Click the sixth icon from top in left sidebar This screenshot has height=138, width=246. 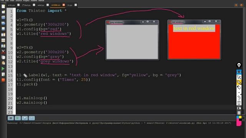click(3, 34)
